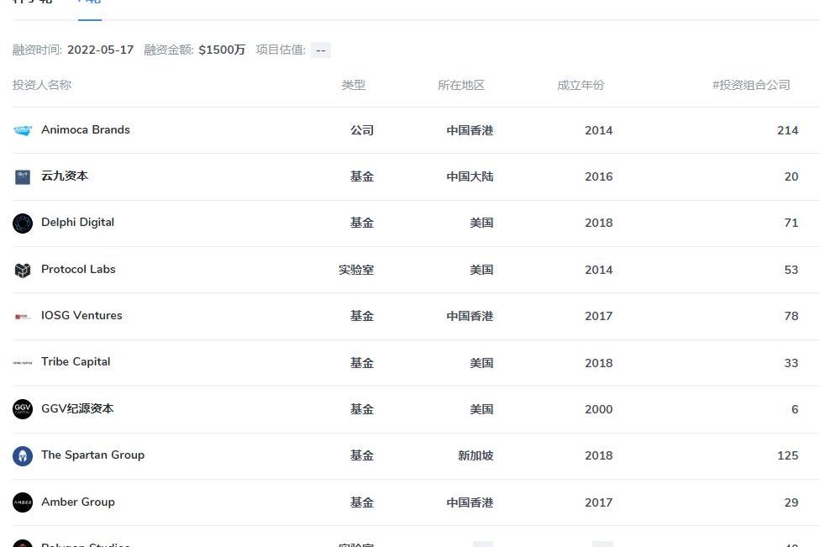Click the project valuation -- placeholder
This screenshot has height=547, width=820.
pos(321,50)
